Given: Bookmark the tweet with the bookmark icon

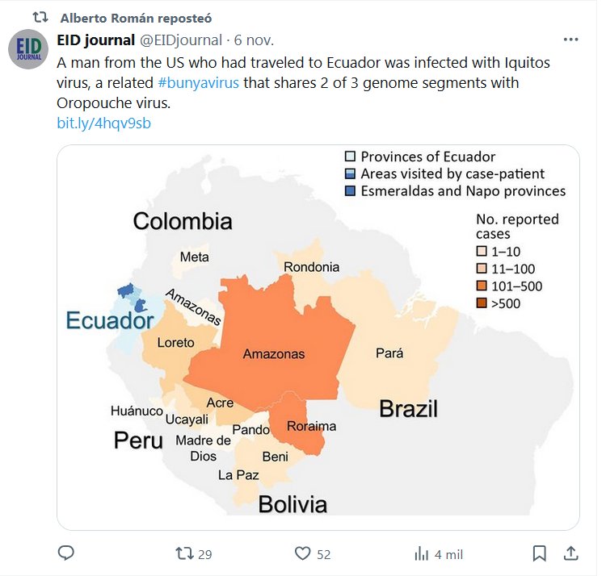Looking at the screenshot, I should click(540, 553).
